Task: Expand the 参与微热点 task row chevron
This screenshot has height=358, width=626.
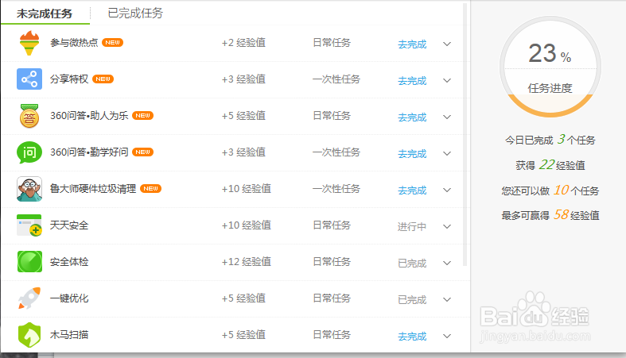Action: click(447, 44)
